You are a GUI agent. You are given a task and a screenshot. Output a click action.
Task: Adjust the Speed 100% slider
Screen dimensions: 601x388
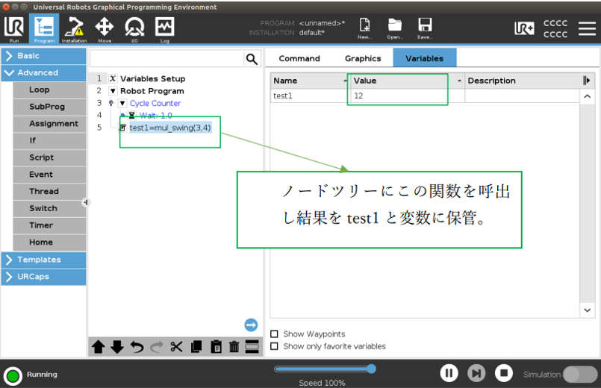325,369
